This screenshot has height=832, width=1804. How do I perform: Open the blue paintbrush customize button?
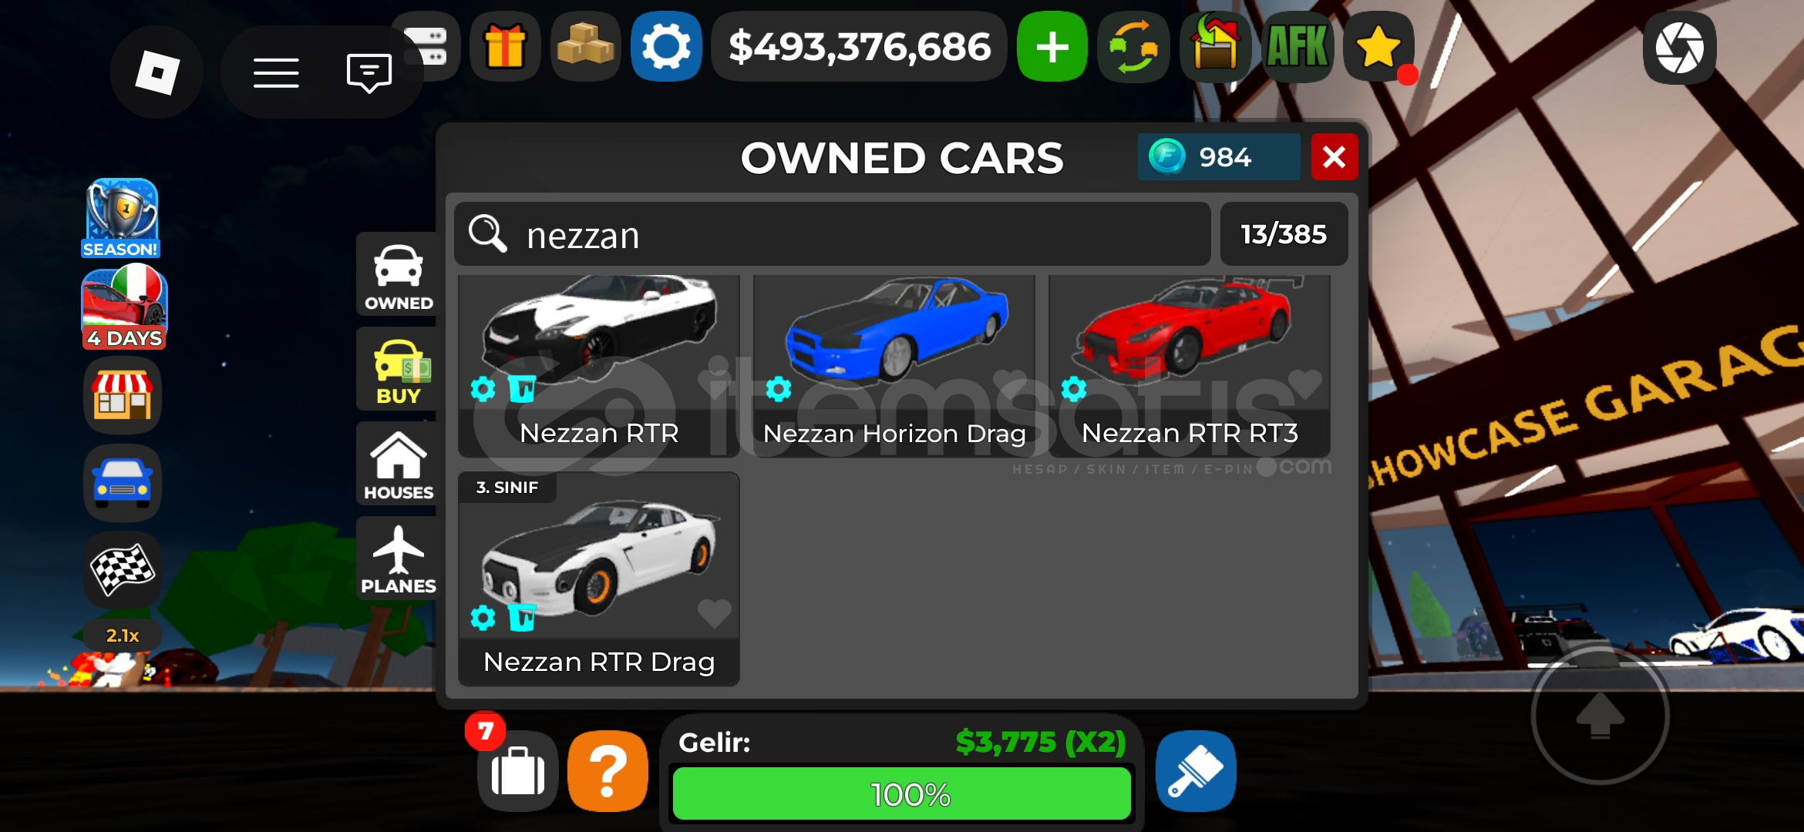click(x=1196, y=770)
